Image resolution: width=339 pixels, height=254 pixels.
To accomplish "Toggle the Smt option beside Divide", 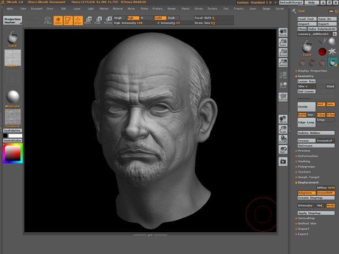I will click(x=320, y=104).
